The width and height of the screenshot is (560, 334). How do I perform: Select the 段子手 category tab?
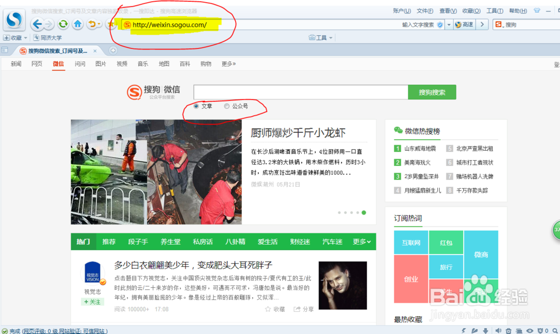coord(138,242)
